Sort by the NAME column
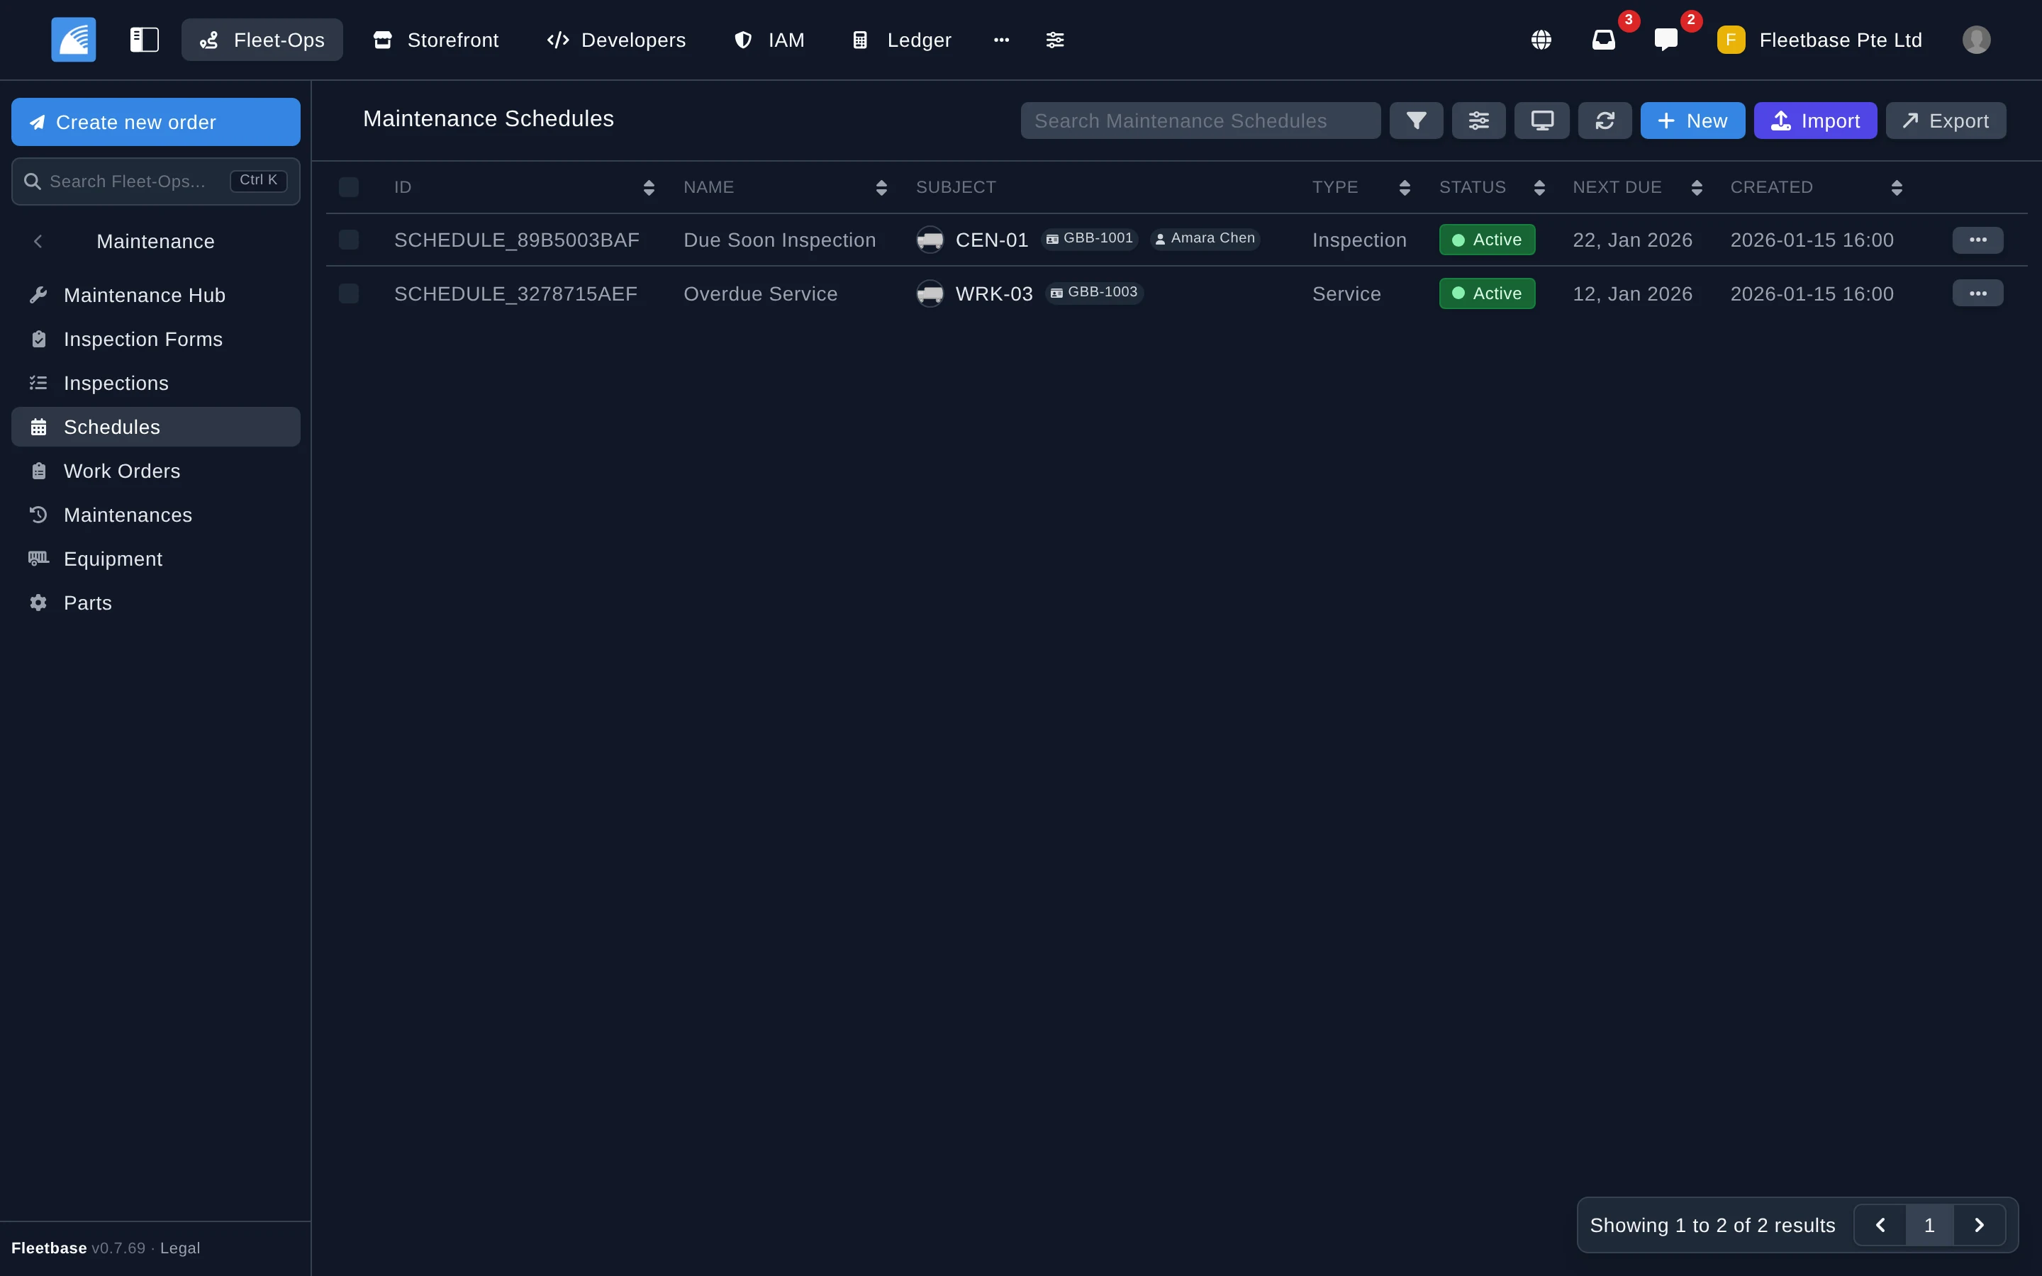 click(x=881, y=187)
